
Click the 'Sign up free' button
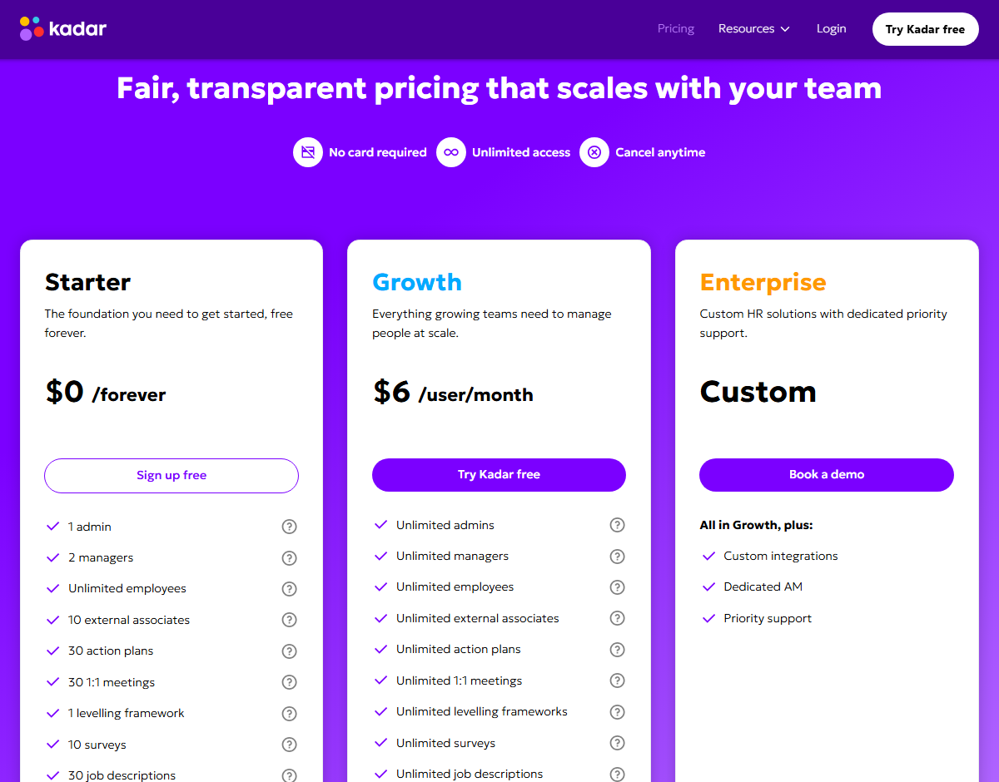pos(171,475)
